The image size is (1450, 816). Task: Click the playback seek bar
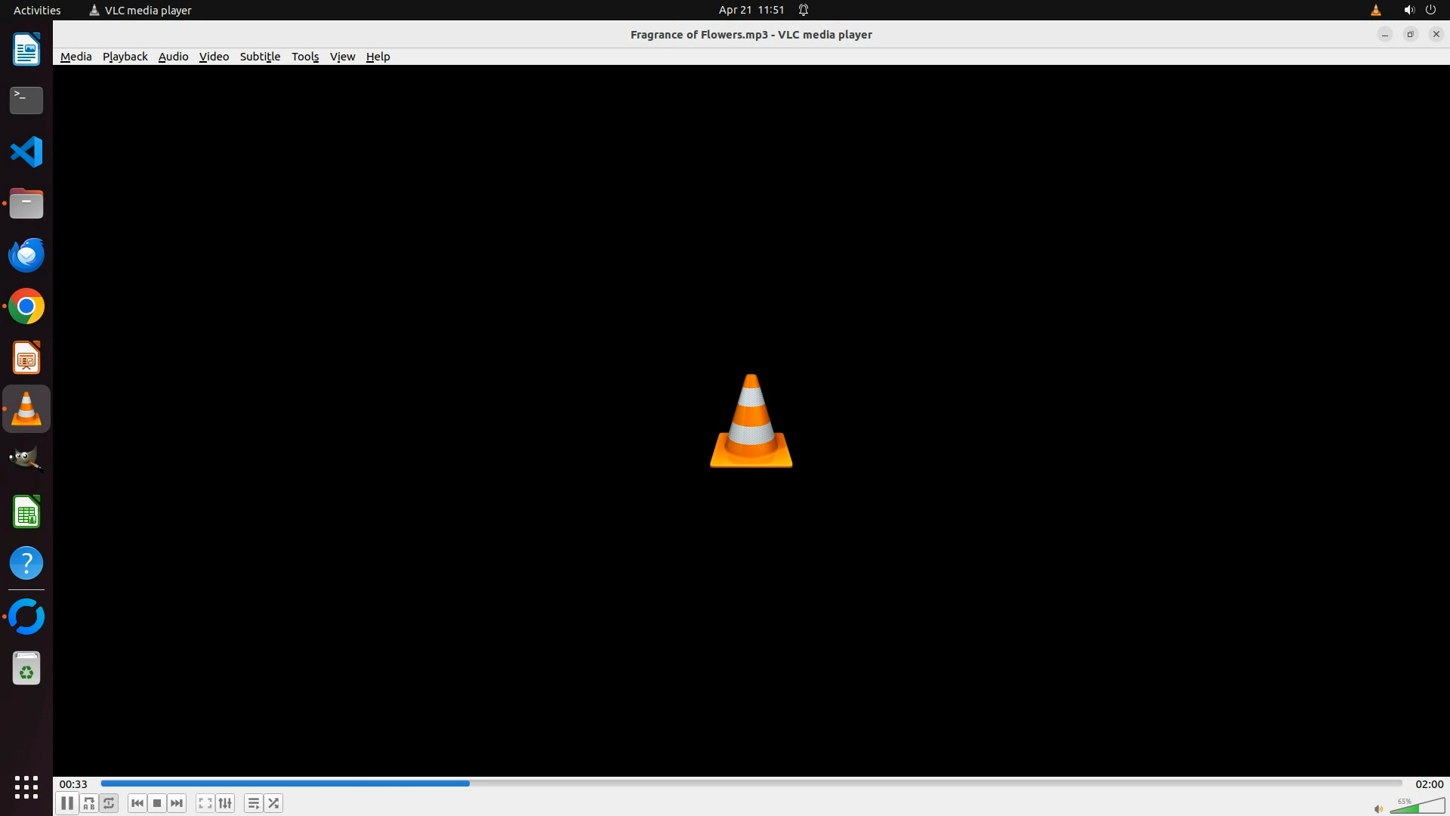tap(751, 784)
